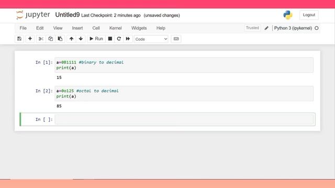Rename the notebook title Untitled9
335x188 pixels.
tap(68, 15)
